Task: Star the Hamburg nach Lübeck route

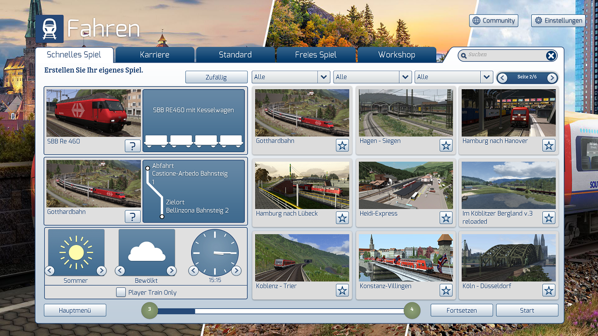Action: [x=342, y=217]
